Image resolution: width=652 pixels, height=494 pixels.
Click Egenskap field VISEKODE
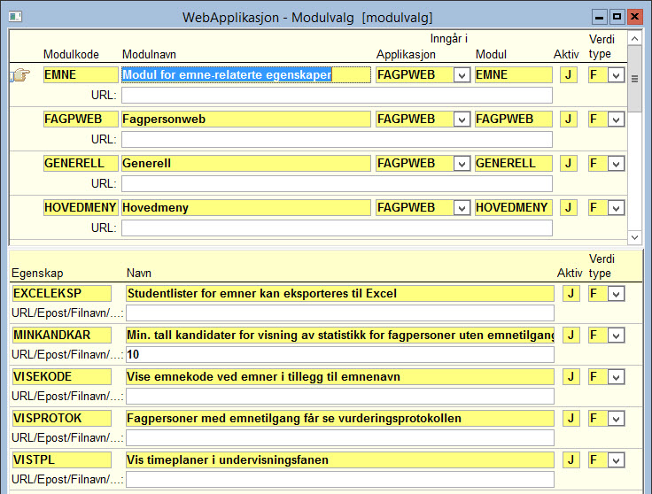(61, 376)
